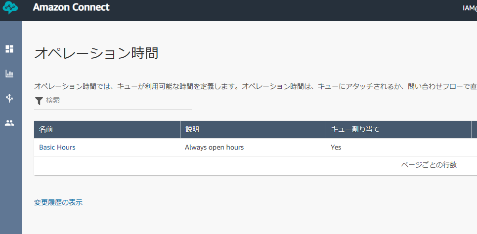
Task: Click the オペレーション時間 page heading
Action: (96, 53)
